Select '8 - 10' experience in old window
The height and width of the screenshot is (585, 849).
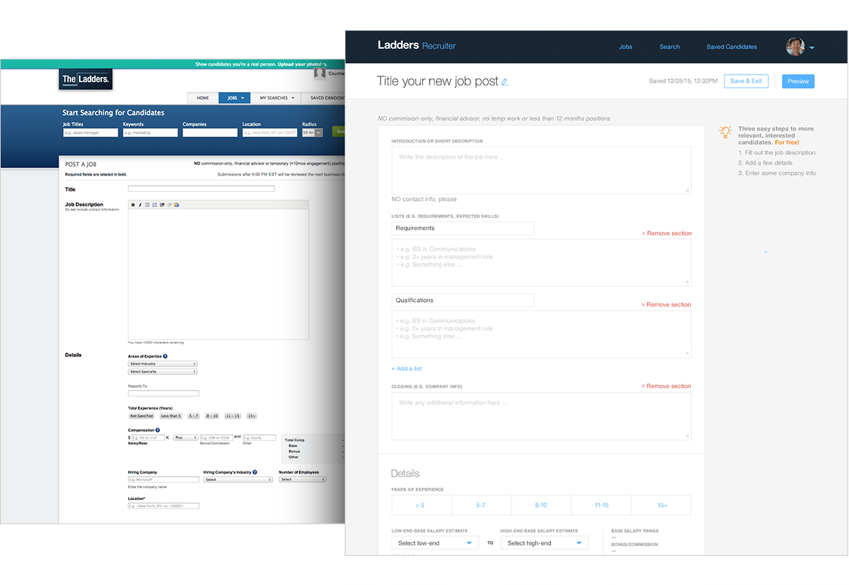[x=212, y=416]
